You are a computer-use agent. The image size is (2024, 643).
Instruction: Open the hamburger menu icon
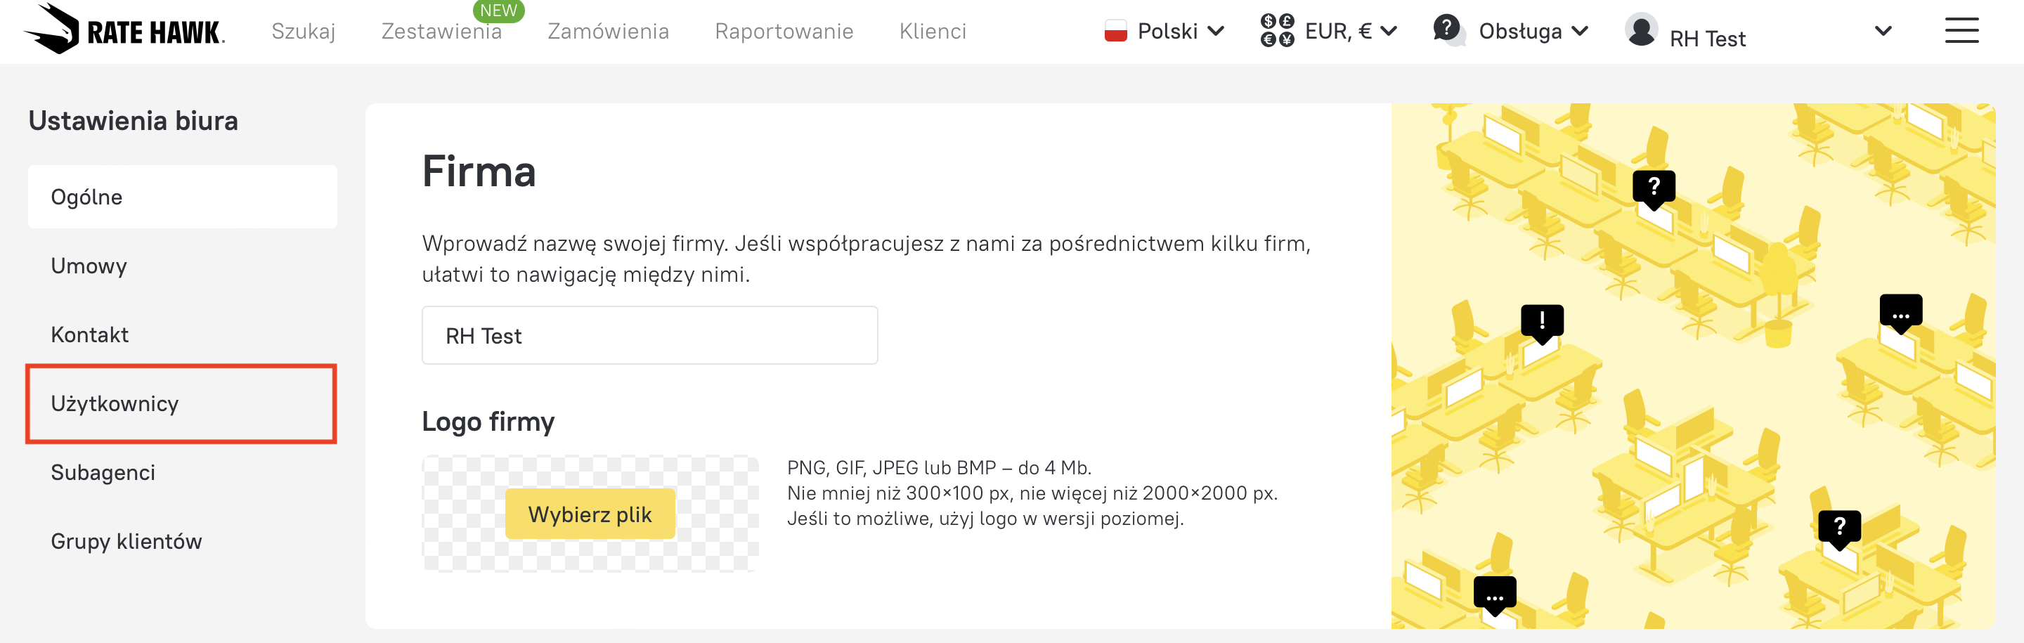pyautogui.click(x=1960, y=31)
